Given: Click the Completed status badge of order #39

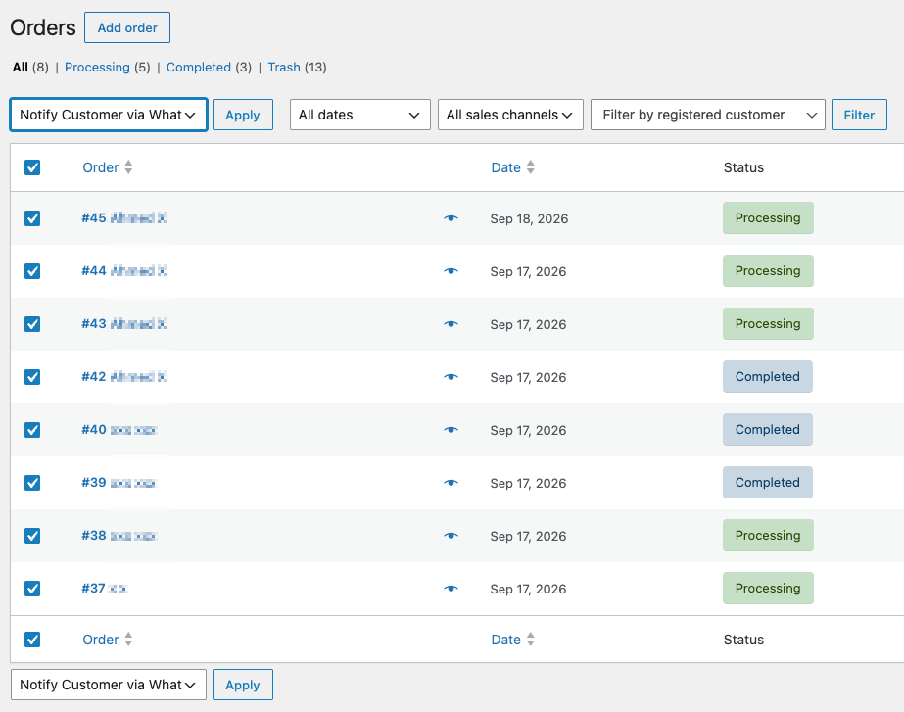Looking at the screenshot, I should click(767, 483).
